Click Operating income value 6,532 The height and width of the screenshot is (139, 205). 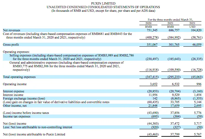point(175,84)
